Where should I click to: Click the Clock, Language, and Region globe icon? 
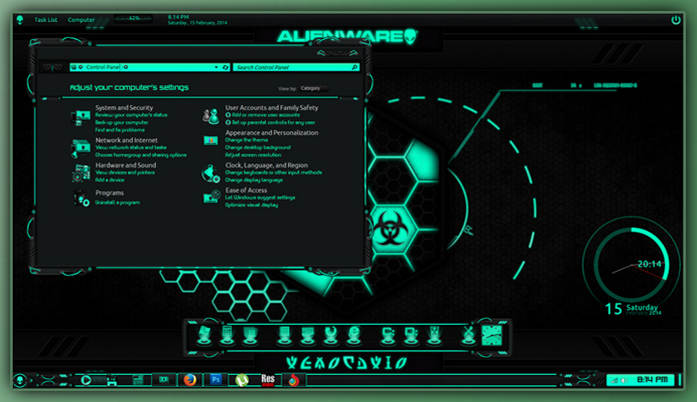pos(210,173)
